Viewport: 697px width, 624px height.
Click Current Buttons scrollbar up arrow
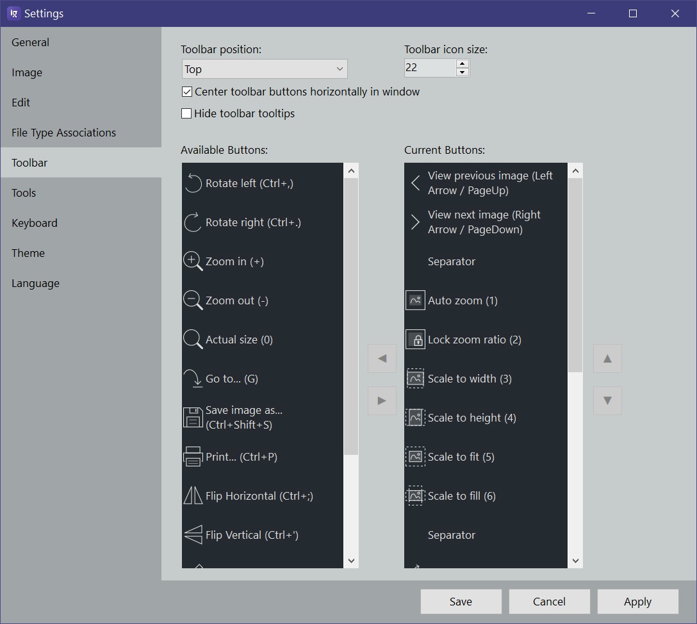coord(575,170)
